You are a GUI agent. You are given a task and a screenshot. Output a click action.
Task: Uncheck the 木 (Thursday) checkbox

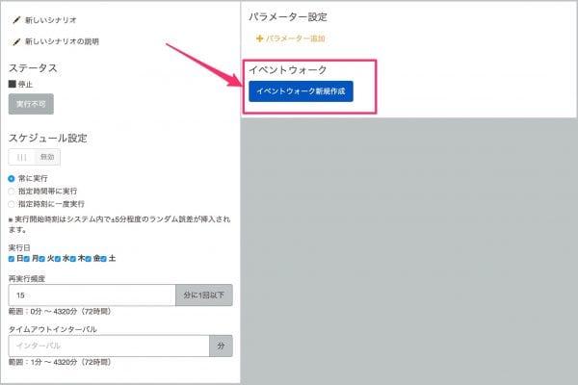pyautogui.click(x=73, y=259)
